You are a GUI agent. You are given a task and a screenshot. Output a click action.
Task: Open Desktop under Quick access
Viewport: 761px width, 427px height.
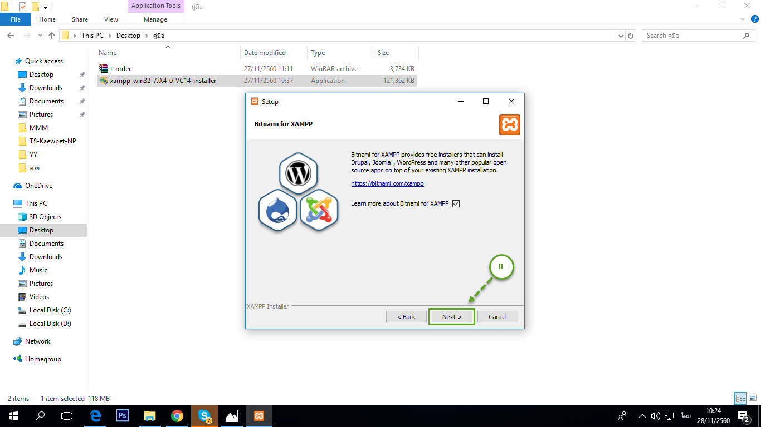(x=41, y=75)
